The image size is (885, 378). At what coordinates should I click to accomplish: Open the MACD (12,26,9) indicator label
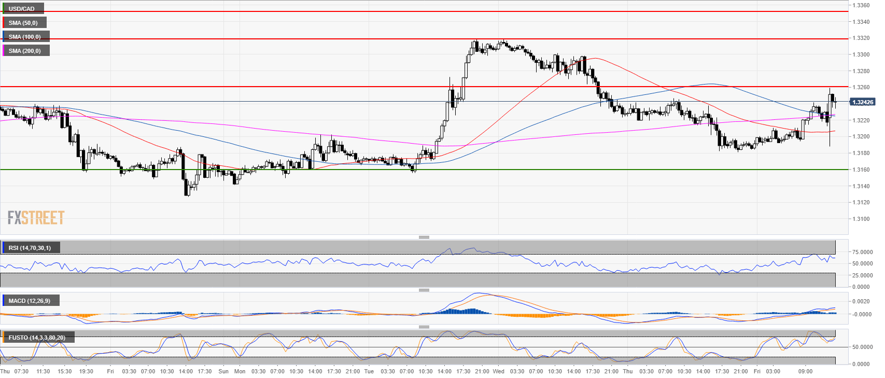(x=30, y=301)
